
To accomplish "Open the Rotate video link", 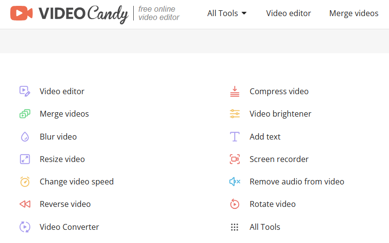I will click(273, 204).
